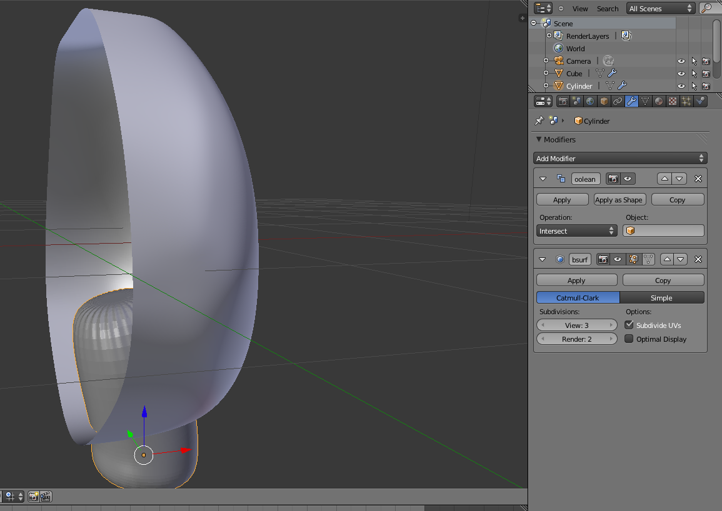The height and width of the screenshot is (511, 722).
Task: Expand the Cube item in the outliner
Action: (546, 73)
